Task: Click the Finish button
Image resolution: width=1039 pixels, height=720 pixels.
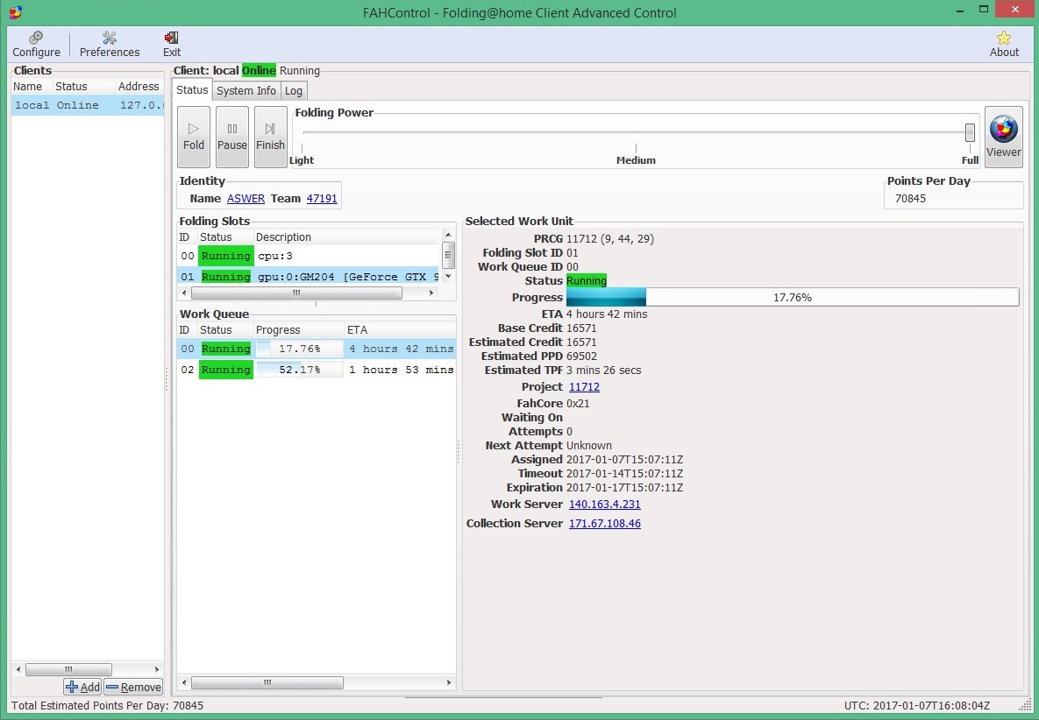Action: (270, 137)
